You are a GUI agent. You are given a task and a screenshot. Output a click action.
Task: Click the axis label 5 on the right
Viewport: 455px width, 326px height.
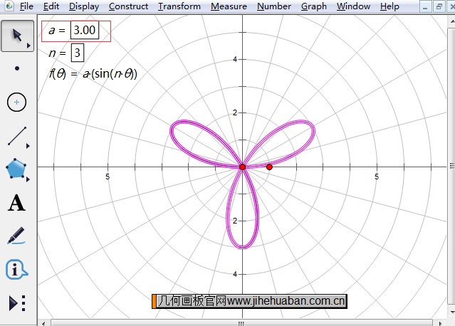coord(377,177)
